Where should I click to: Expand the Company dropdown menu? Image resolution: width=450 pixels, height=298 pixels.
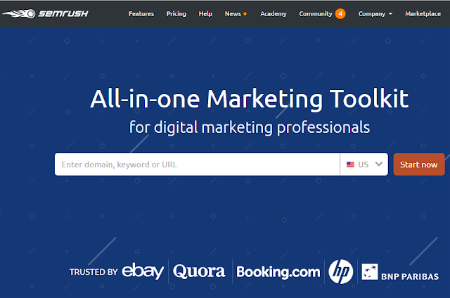click(375, 14)
